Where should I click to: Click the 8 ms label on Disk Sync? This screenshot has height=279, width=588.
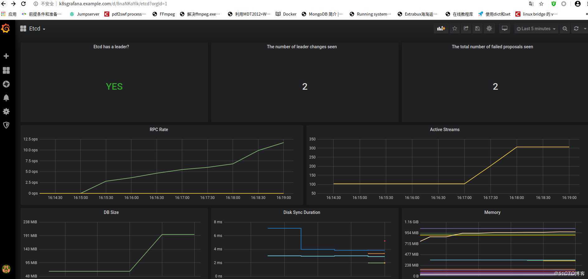218,222
